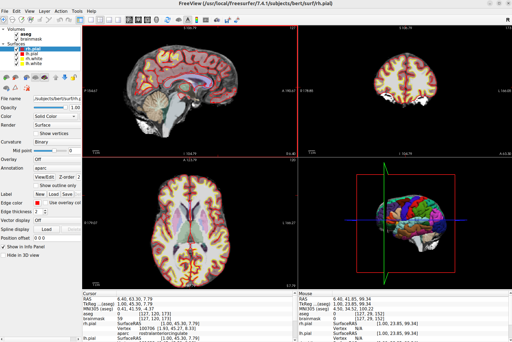Toggle visibility of the brainmask volume
The width and height of the screenshot is (512, 342).
click(x=16, y=39)
